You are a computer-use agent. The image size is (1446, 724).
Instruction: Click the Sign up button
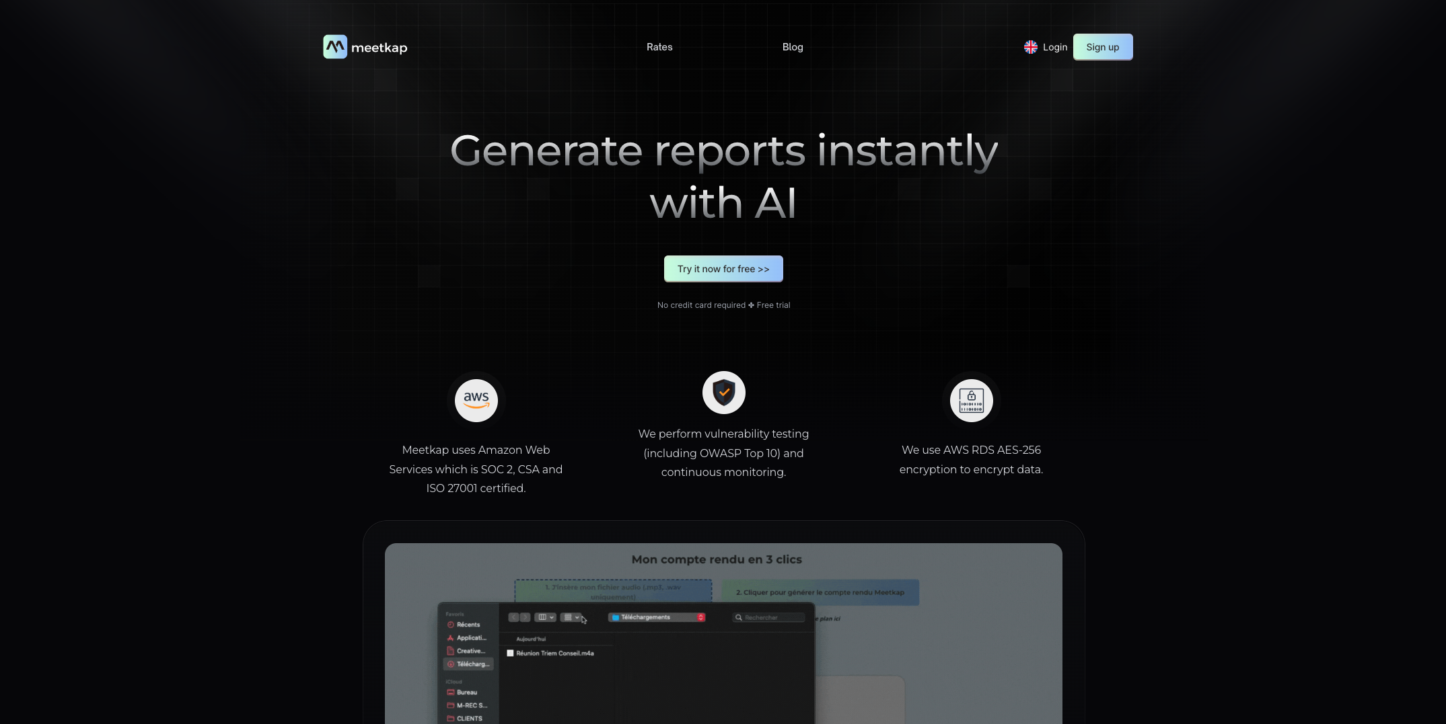pos(1102,47)
